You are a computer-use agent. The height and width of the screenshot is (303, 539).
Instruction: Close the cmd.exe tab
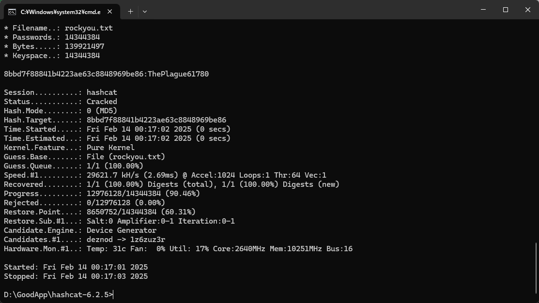click(112, 11)
